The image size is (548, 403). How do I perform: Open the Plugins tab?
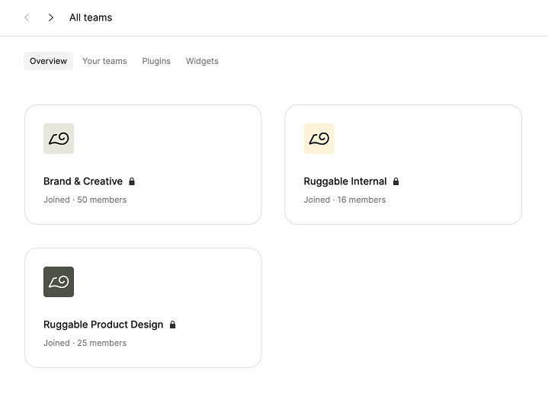tap(156, 61)
